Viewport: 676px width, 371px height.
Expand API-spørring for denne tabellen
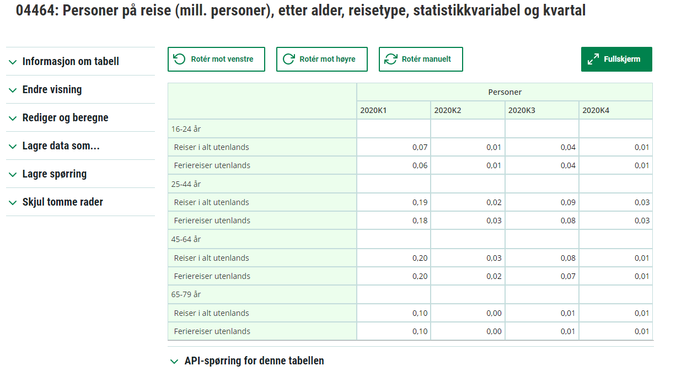pos(254,361)
